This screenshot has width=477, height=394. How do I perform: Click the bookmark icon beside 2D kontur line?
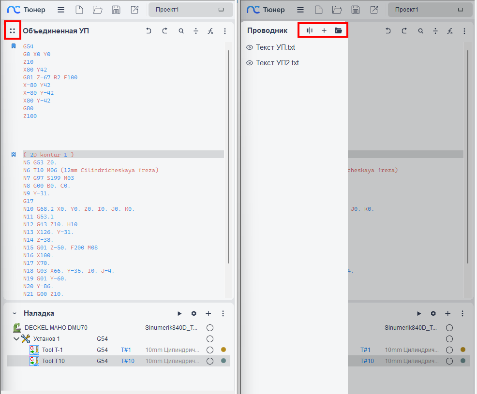click(x=14, y=155)
